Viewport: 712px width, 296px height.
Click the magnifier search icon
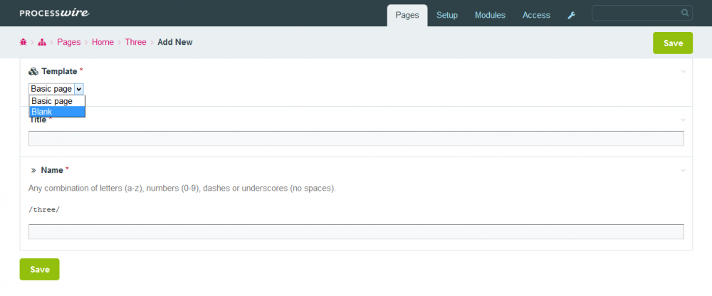click(685, 13)
